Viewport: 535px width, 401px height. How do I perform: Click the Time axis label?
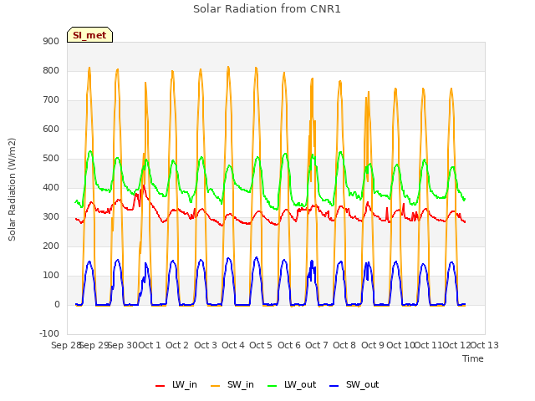(x=473, y=358)
